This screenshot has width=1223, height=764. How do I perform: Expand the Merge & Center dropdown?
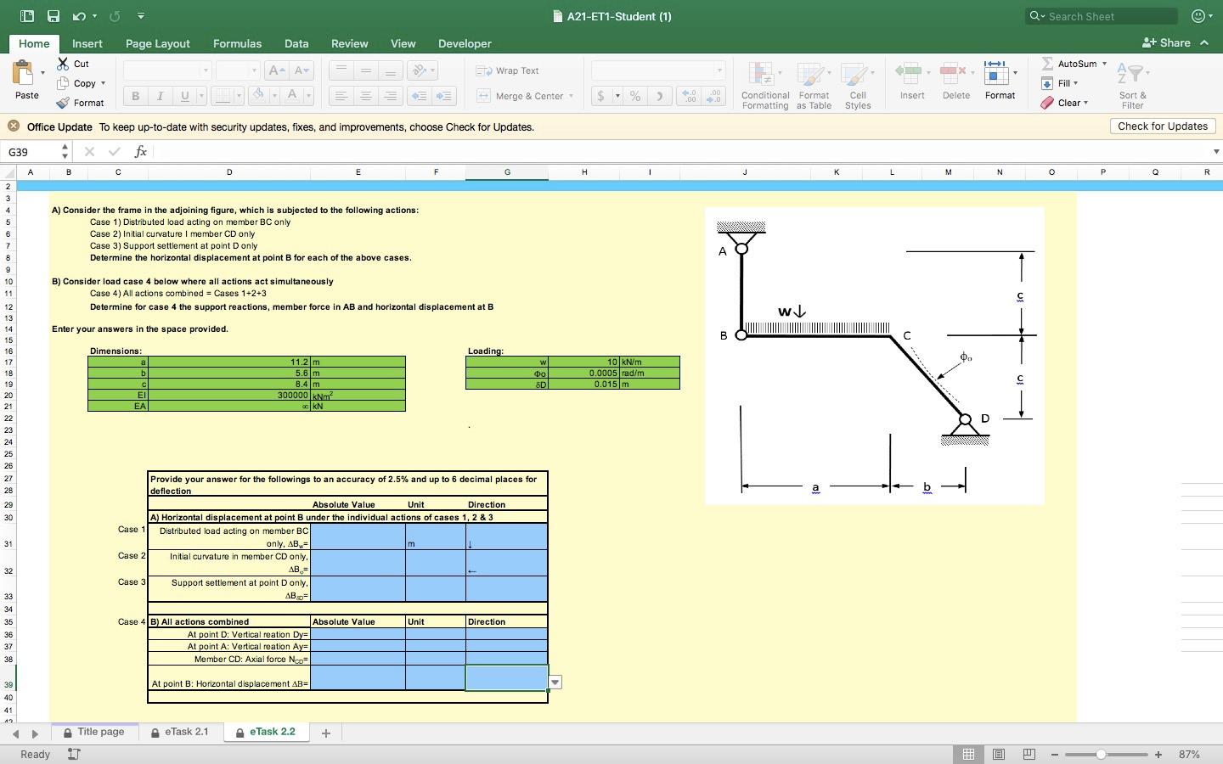pos(571,96)
